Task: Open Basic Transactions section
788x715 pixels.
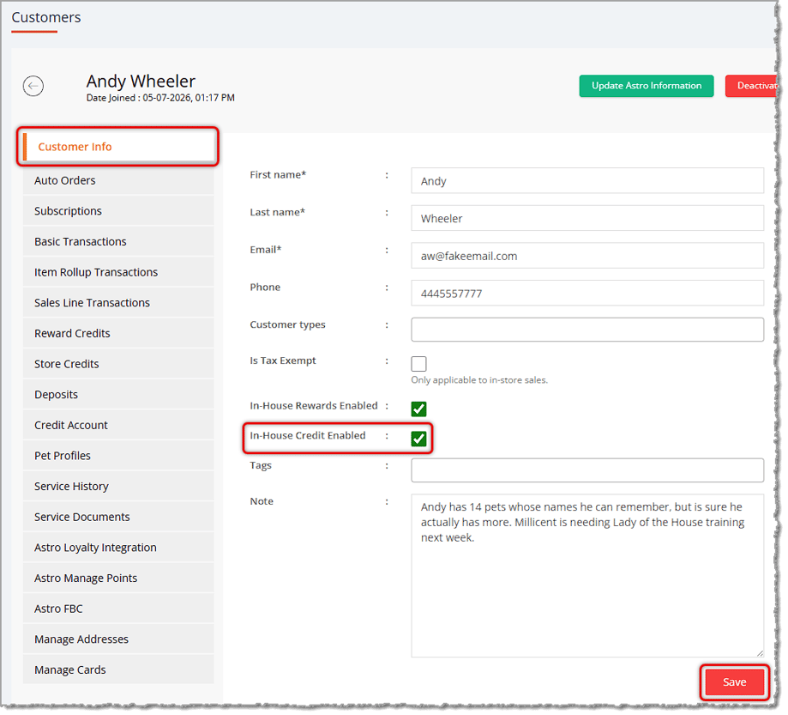Action: pyautogui.click(x=118, y=241)
